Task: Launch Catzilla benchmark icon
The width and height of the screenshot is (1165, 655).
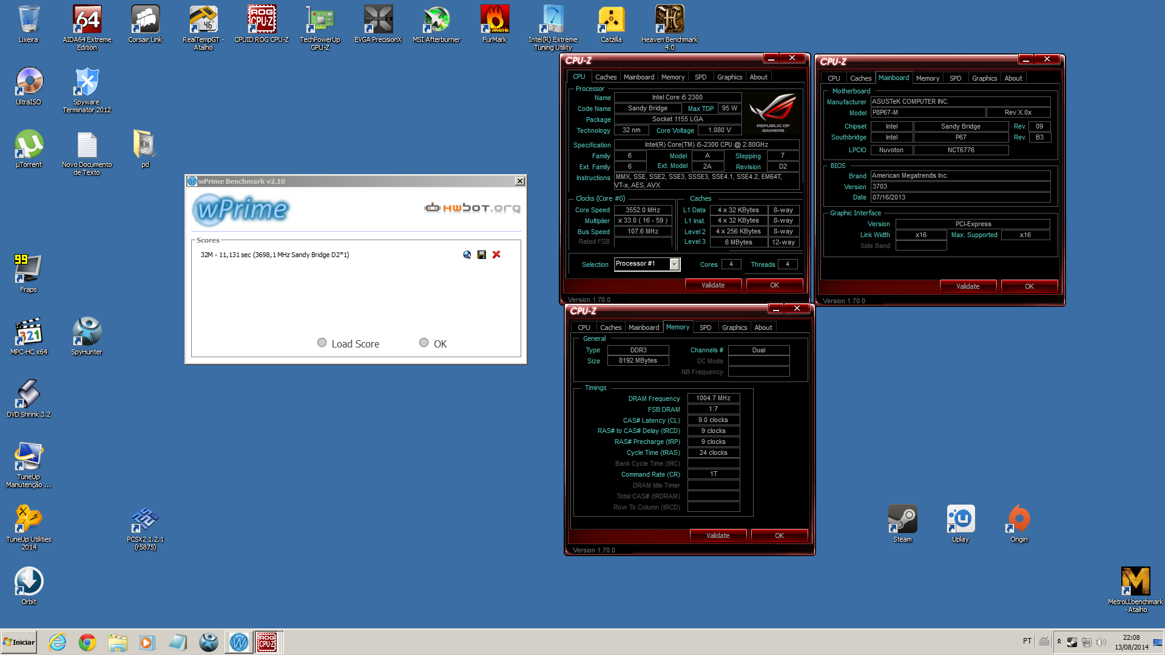Action: [x=611, y=24]
